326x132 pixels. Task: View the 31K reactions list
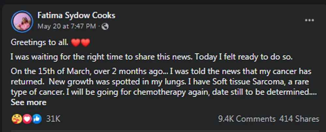pos(53,119)
